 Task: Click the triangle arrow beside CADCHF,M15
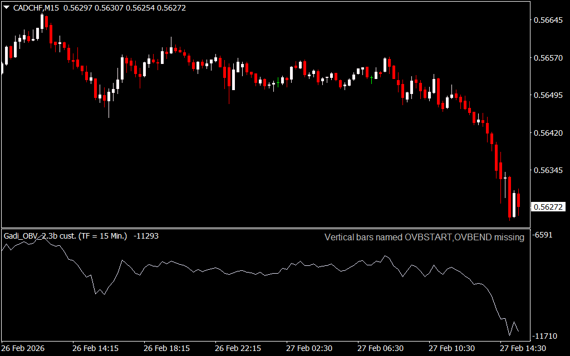[x=6, y=8]
